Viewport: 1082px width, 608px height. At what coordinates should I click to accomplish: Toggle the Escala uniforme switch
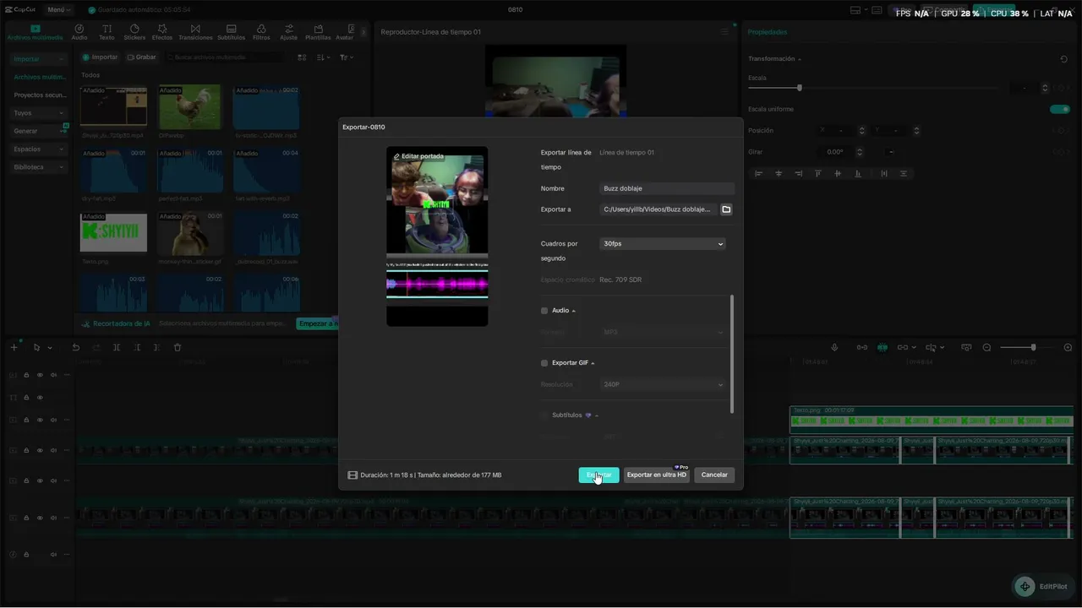point(1059,109)
